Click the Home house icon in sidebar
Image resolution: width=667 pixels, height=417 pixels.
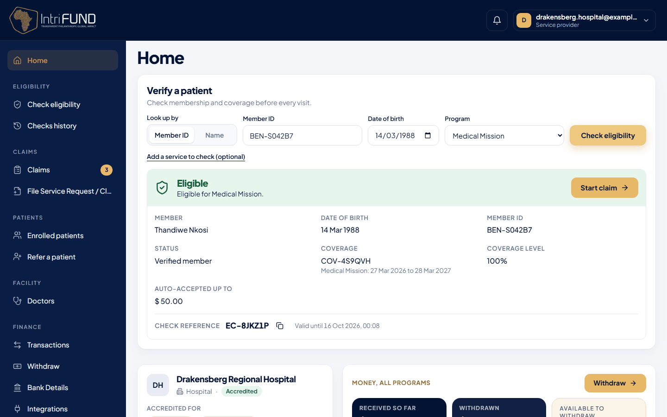pyautogui.click(x=18, y=60)
